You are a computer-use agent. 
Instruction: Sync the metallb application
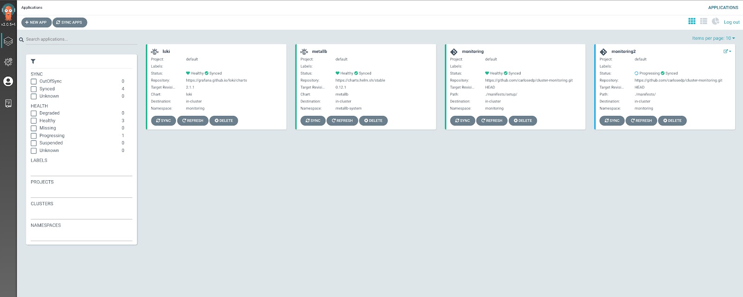(313, 120)
